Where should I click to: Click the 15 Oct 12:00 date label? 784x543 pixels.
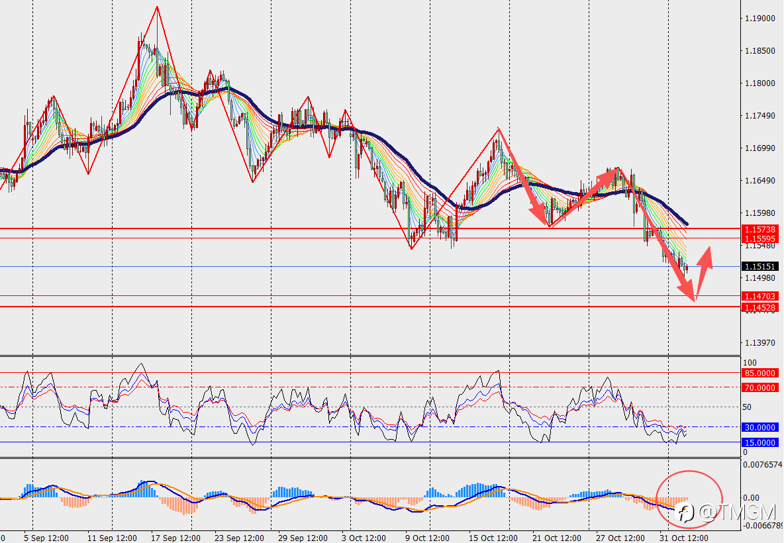click(x=493, y=538)
